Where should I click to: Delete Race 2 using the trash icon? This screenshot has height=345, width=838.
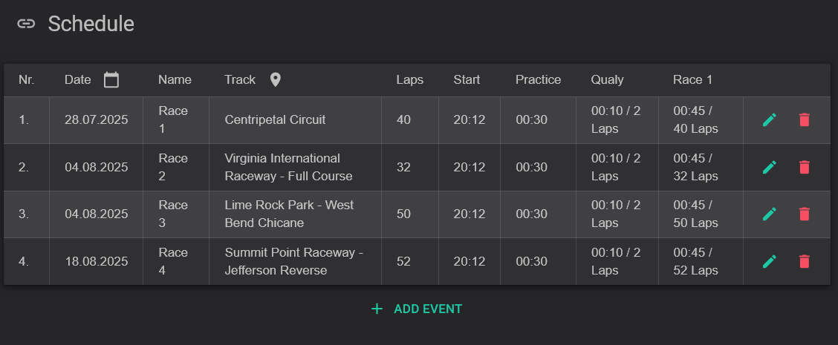pos(805,167)
